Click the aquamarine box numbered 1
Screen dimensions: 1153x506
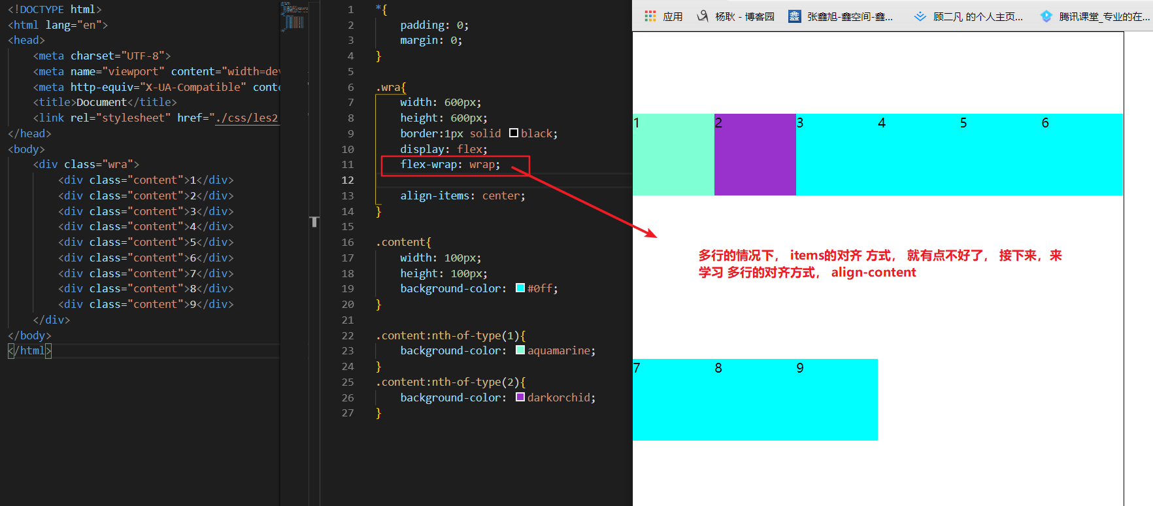coord(673,155)
